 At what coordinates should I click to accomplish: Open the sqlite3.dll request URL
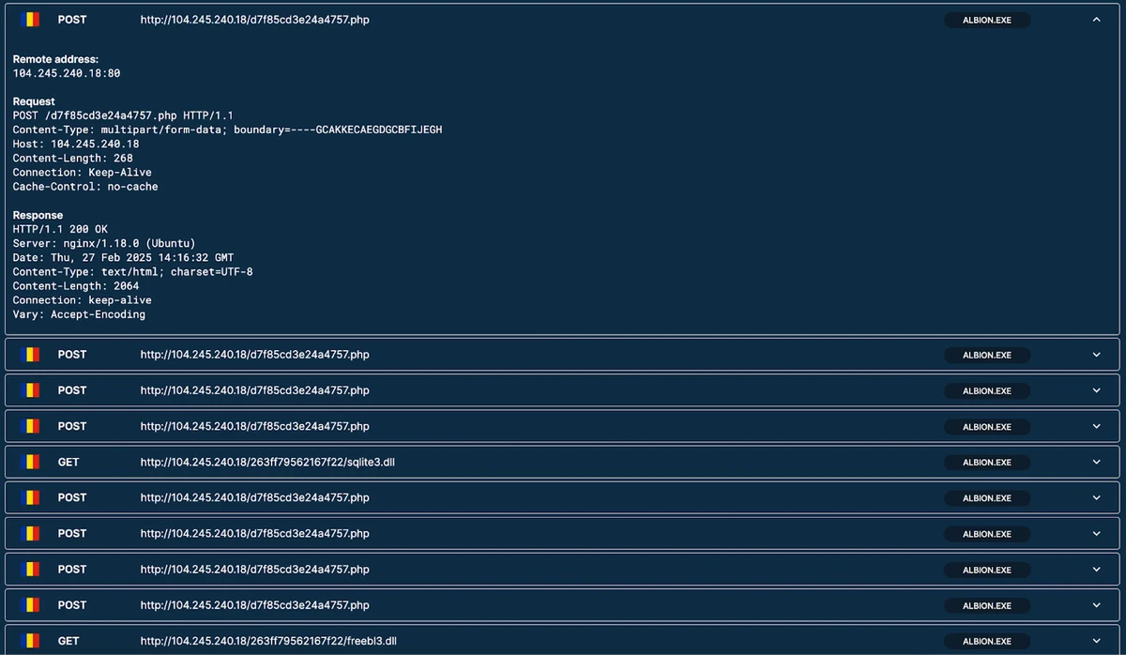(x=267, y=462)
